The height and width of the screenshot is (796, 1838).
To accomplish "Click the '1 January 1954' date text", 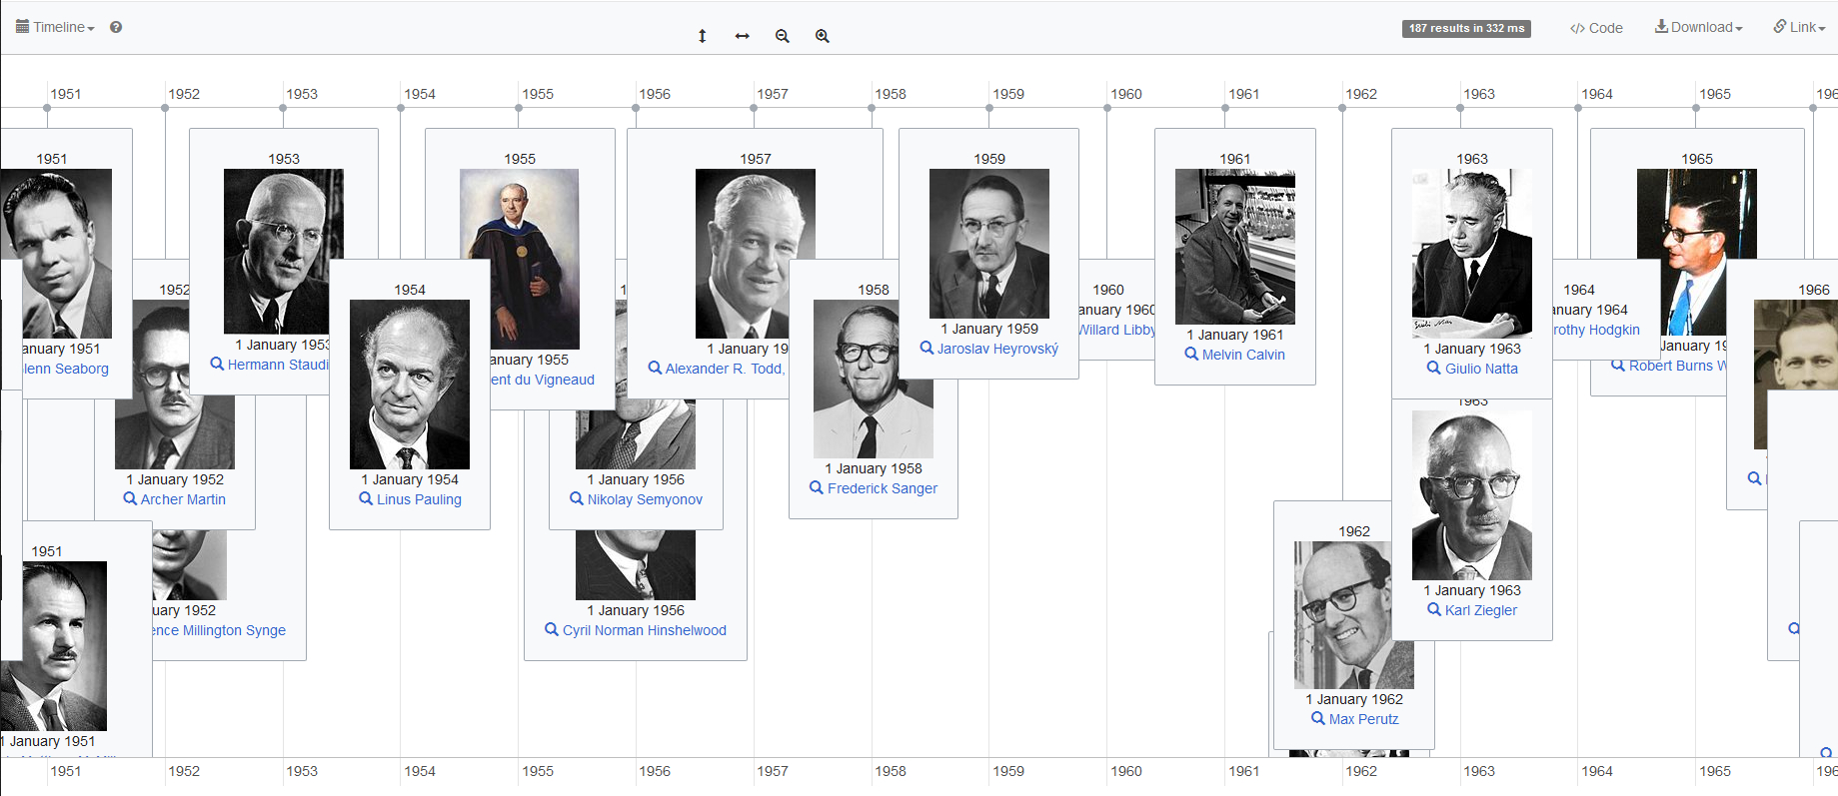I will pos(410,479).
